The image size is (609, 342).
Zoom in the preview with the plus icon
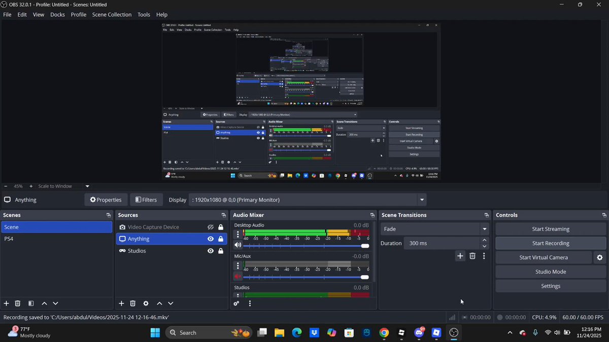click(31, 186)
